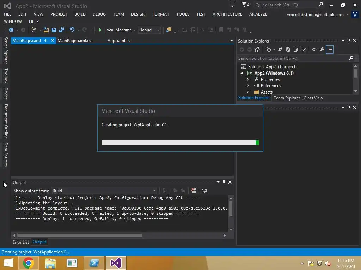Image resolution: width=361 pixels, height=270 pixels.
Task: Open the Data Sources side tab
Action: tap(6, 155)
